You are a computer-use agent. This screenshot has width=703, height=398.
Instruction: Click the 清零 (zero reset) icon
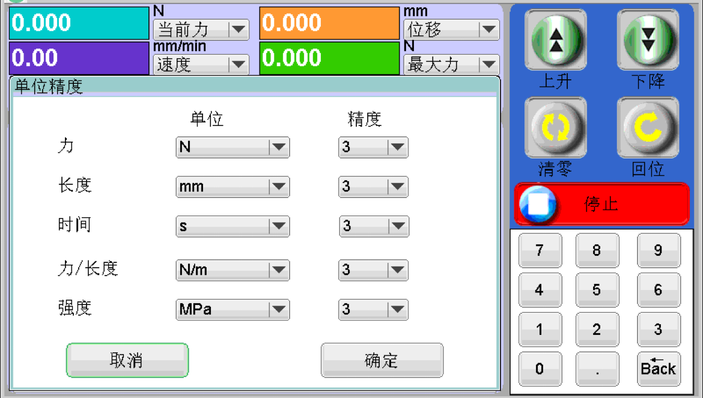coord(556,128)
